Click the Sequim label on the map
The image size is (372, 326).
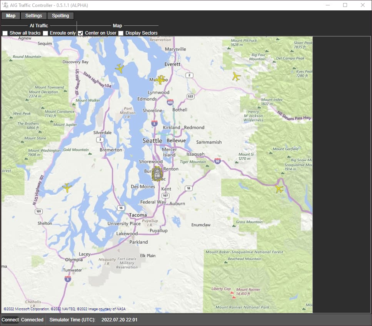pos(45,43)
